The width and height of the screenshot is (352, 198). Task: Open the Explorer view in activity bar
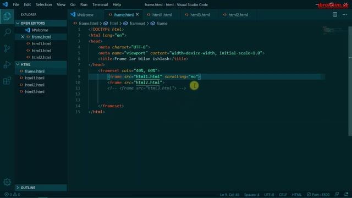[x=7, y=16]
